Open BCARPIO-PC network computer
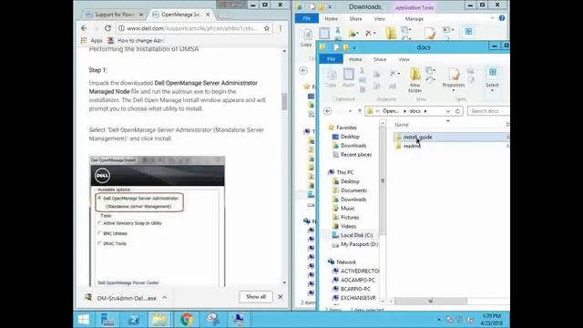 [x=355, y=289]
